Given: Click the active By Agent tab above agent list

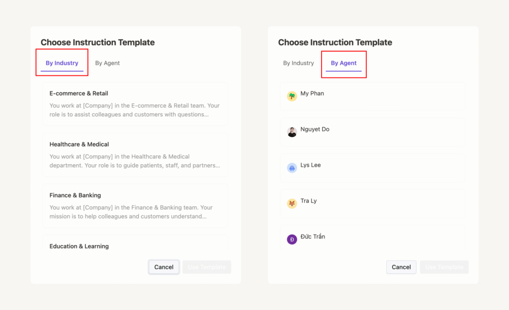Looking at the screenshot, I should click(x=344, y=63).
